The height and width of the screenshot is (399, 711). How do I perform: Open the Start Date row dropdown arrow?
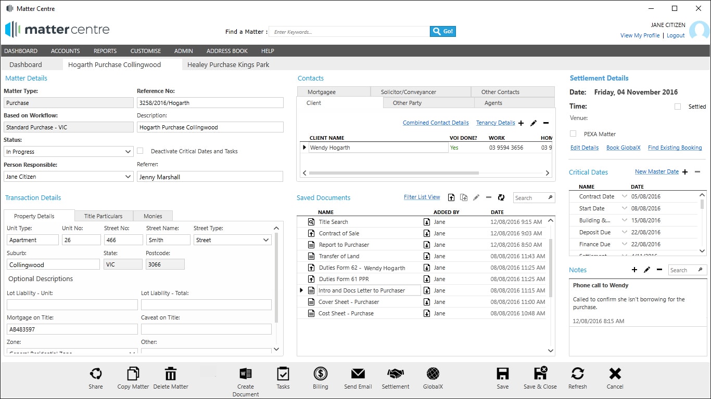(x=625, y=208)
